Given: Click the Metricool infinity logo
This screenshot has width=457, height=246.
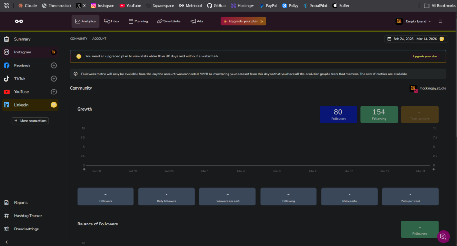Looking at the screenshot, I should 19,21.
